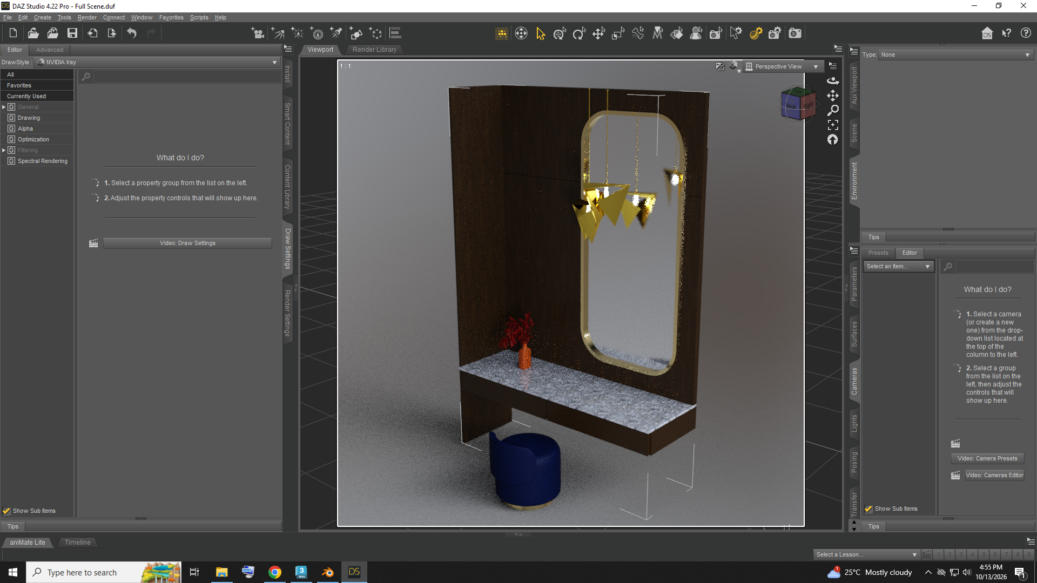The image size is (1037, 583).
Task: Create a new point light from the toolbar
Action: click(298, 33)
